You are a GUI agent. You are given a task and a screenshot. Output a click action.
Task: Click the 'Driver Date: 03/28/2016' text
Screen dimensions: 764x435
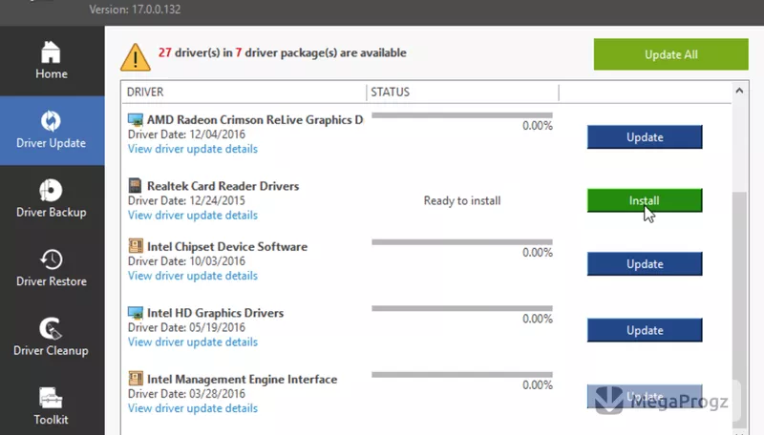[186, 394]
